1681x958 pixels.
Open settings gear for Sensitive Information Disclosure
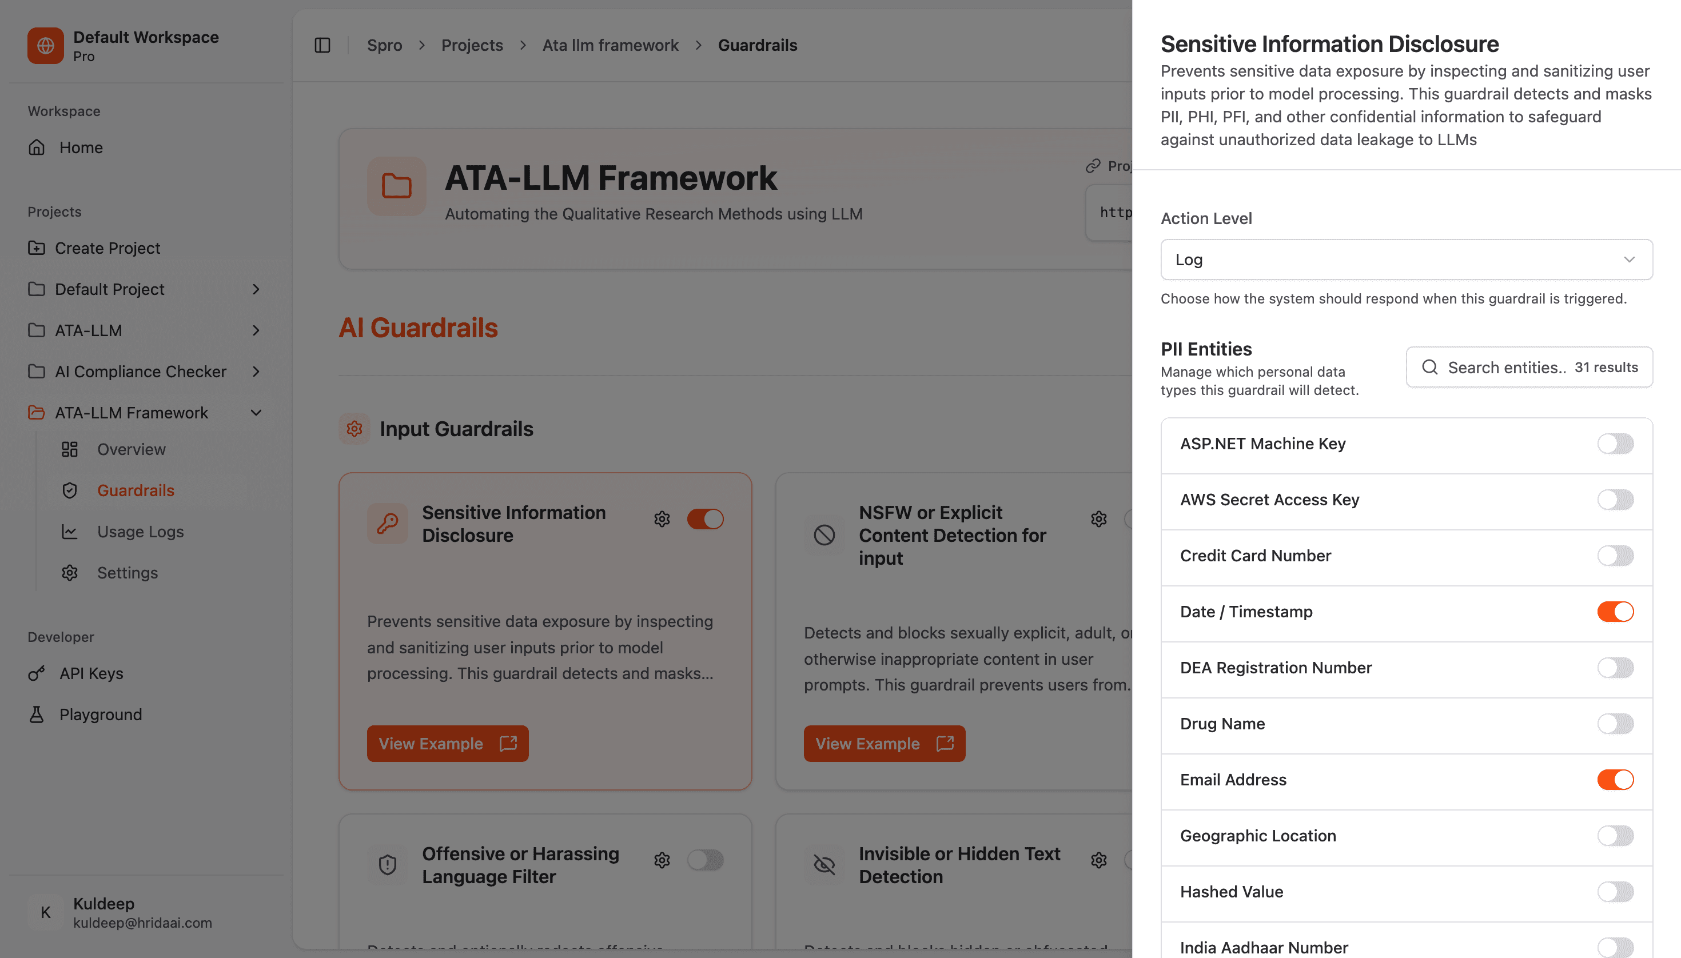662,519
